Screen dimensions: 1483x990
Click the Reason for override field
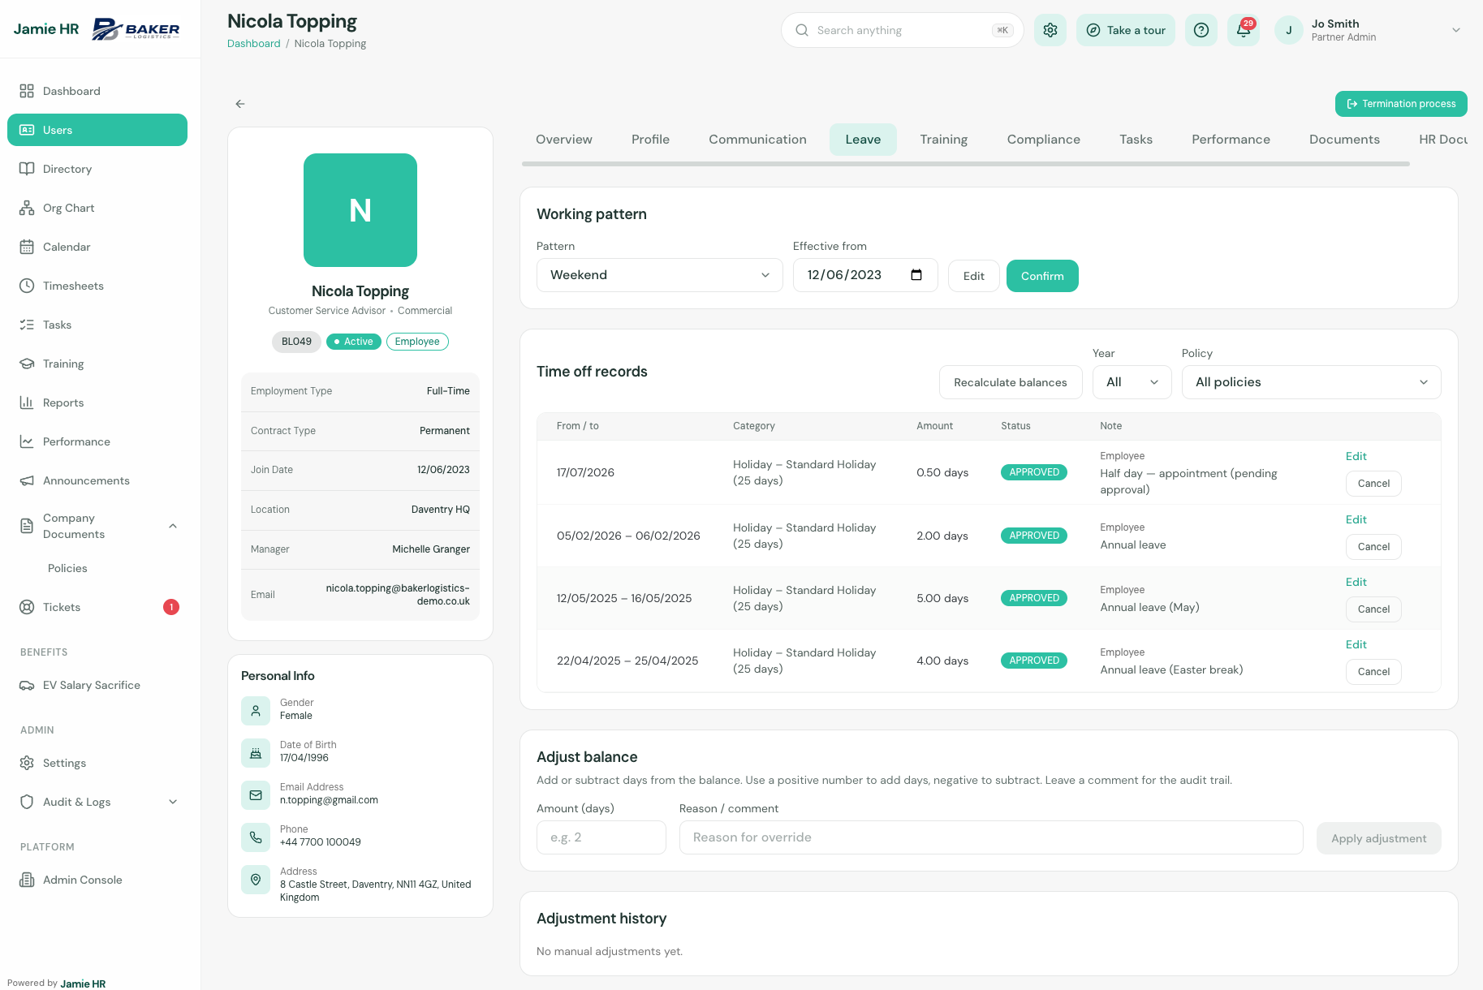991,837
